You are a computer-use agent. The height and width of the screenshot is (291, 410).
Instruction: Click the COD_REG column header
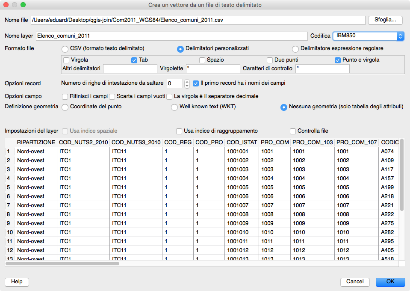pos(178,143)
